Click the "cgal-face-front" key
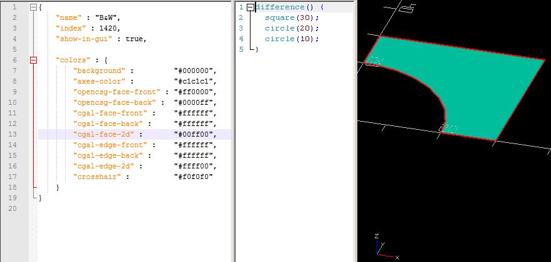551x262 pixels. (x=110, y=113)
